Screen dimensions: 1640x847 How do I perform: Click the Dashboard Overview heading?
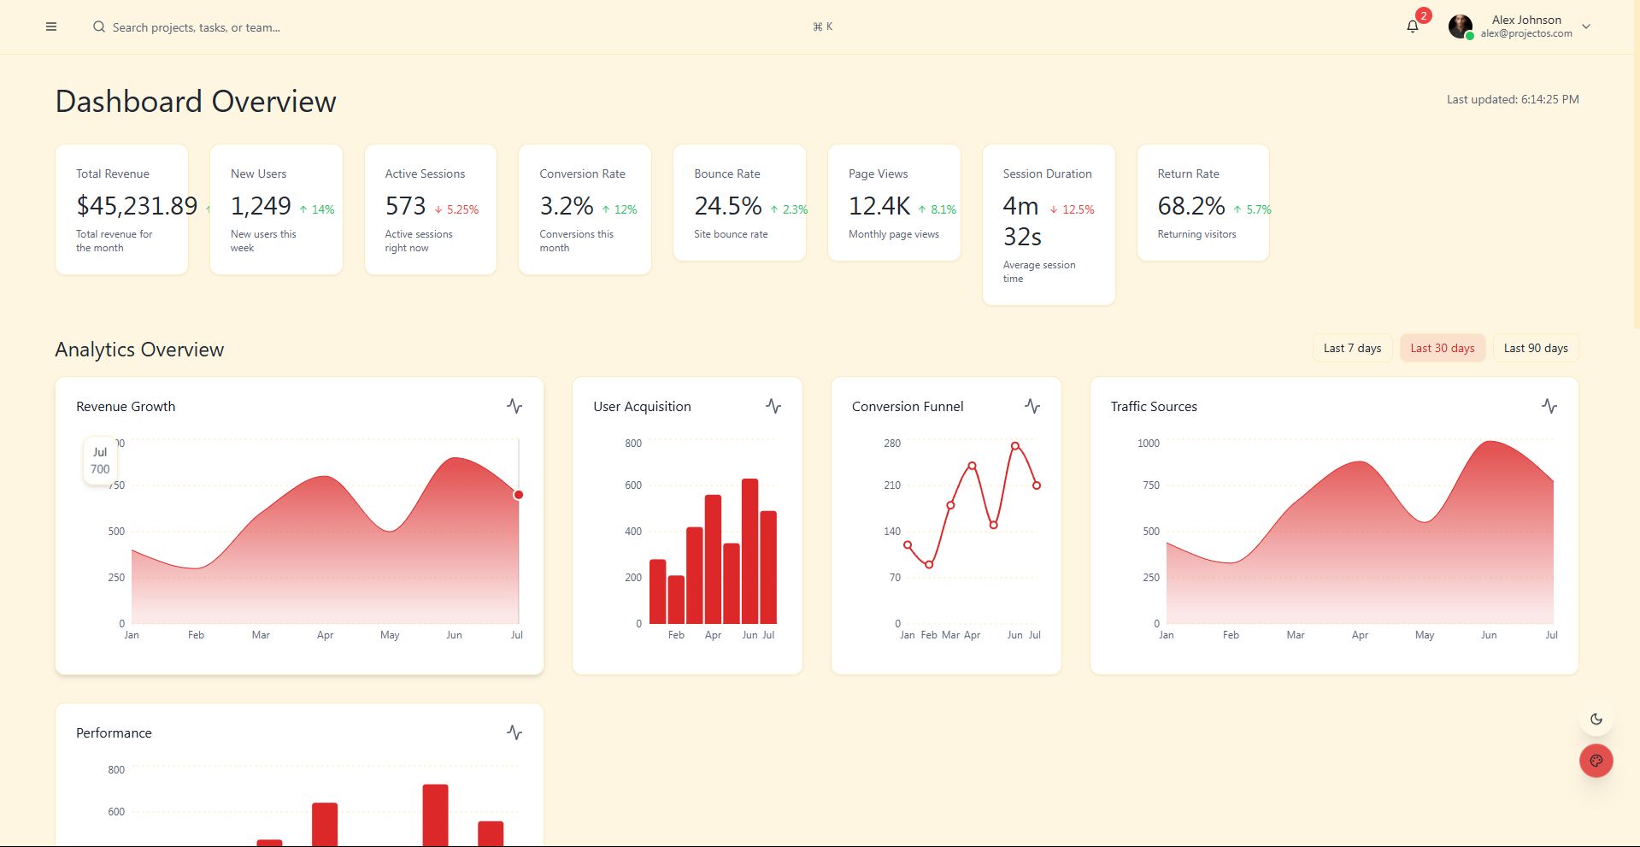tap(196, 102)
